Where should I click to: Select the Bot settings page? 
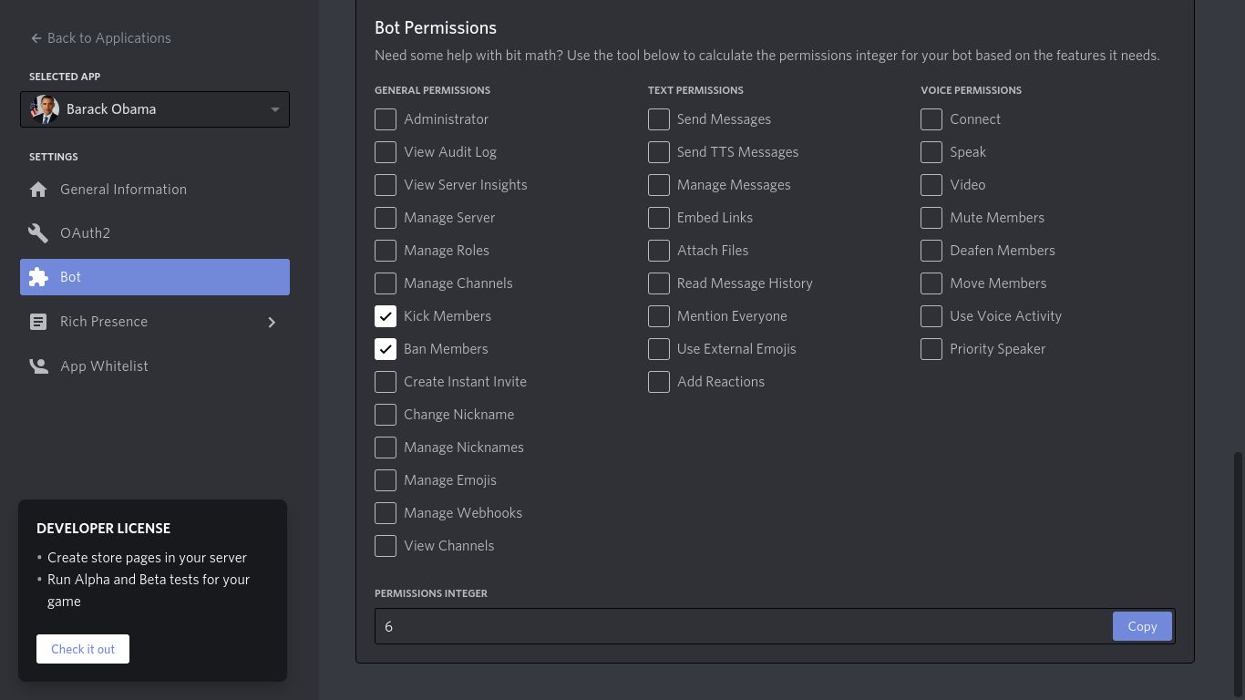click(155, 277)
